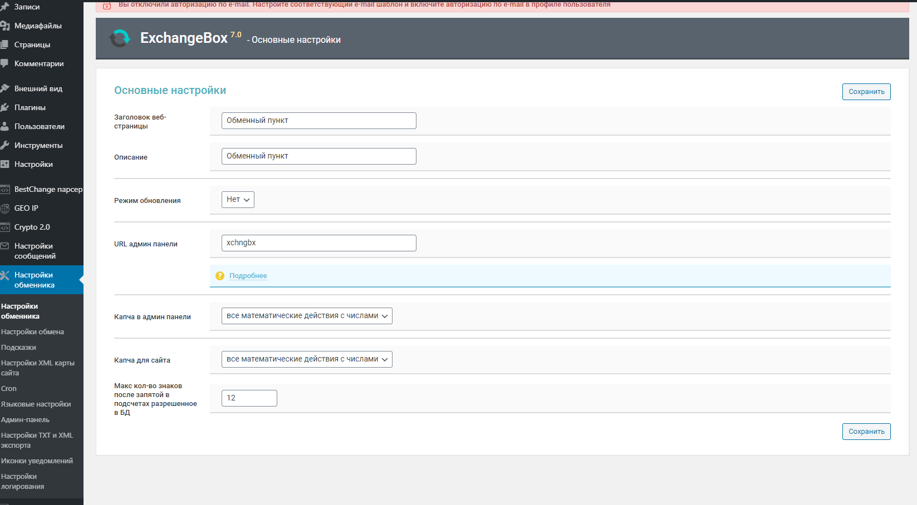
Task: Click the message settings envelope icon
Action: coord(5,246)
